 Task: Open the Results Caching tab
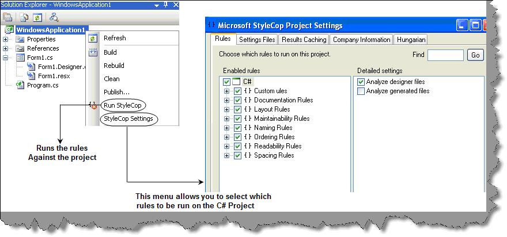(x=304, y=40)
